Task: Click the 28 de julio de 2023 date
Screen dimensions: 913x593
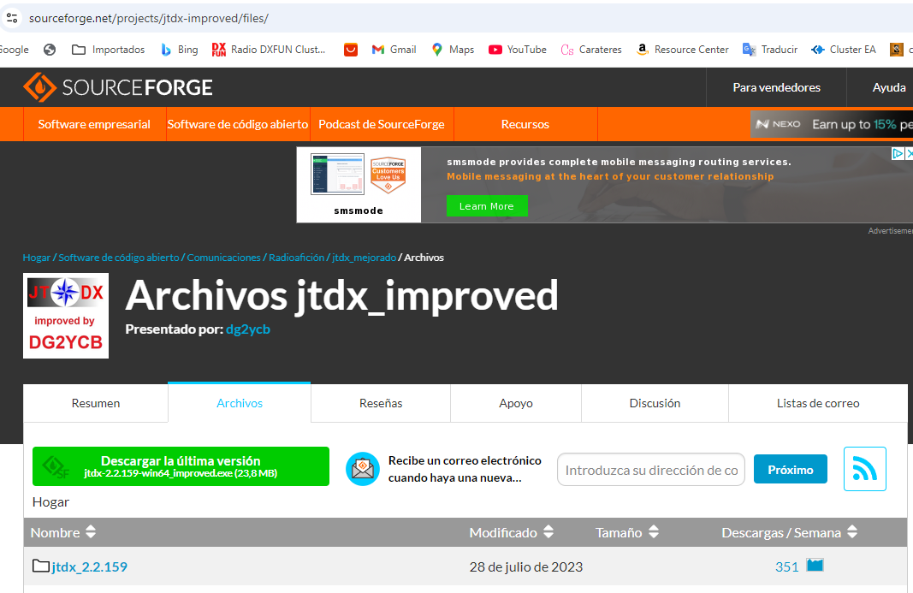Action: click(x=525, y=566)
